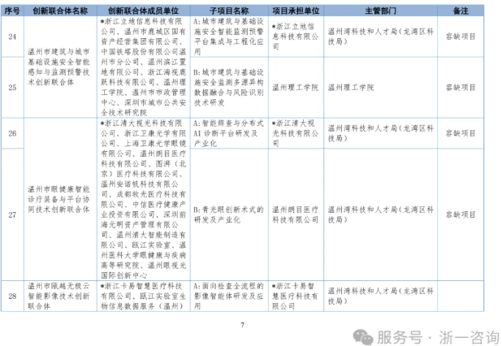
Task: Click the row number 25 cell
Action: (x=12, y=87)
